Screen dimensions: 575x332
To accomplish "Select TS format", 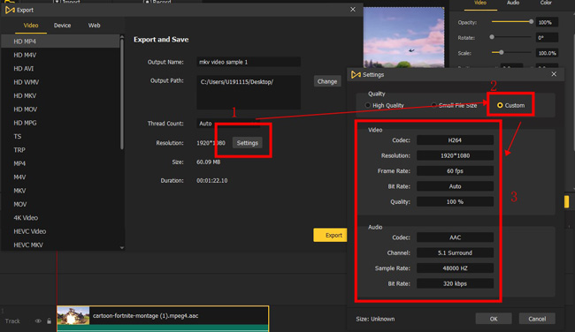I will (60, 136).
